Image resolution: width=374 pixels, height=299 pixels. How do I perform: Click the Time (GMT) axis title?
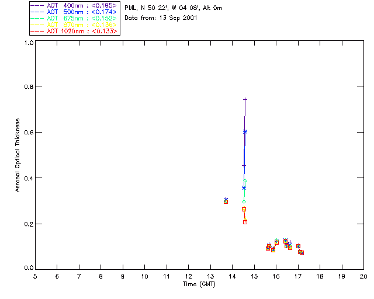pos(199,284)
